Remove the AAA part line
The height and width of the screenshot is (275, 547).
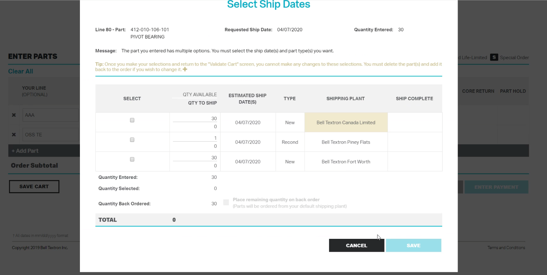[x=14, y=115]
